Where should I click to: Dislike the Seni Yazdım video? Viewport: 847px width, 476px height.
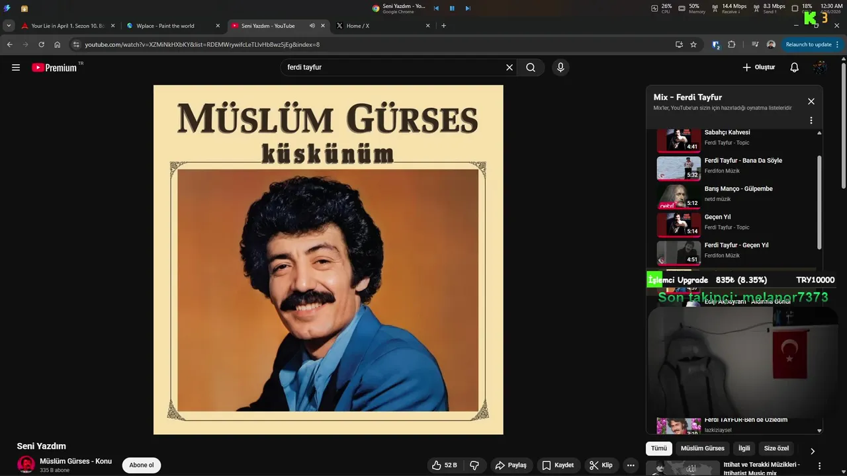tap(474, 465)
